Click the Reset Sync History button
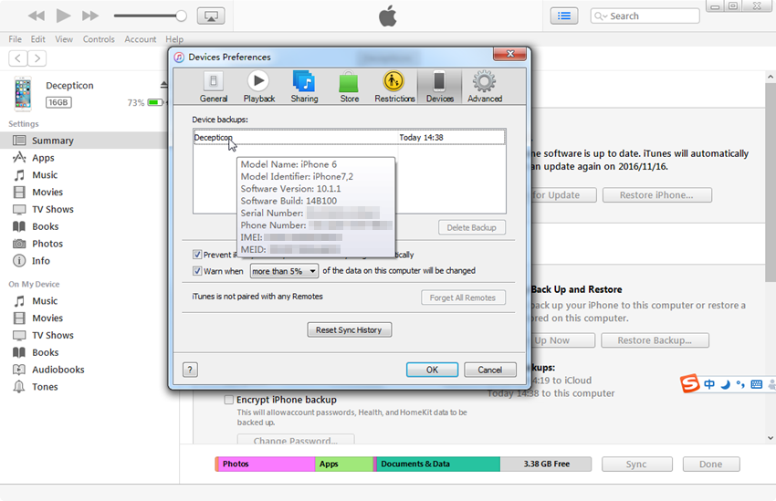Viewport: 776px width, 501px height. 350,329
